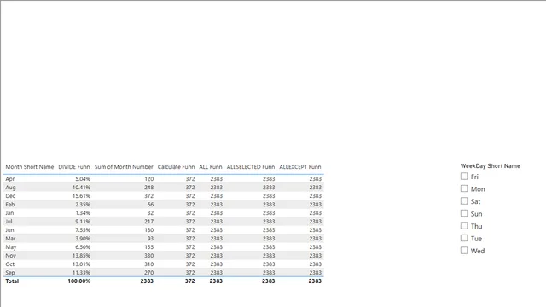The height and width of the screenshot is (307, 546).
Task: Select the Nov row label
Action: tap(10, 256)
